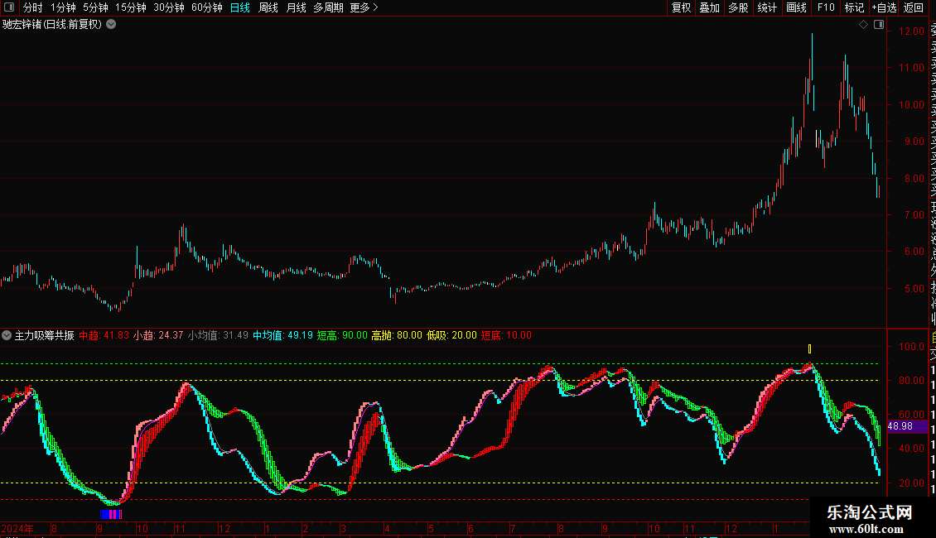Switch to 周线 weekly chart

268,7
